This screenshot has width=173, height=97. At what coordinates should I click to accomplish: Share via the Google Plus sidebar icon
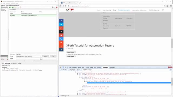point(61,28)
